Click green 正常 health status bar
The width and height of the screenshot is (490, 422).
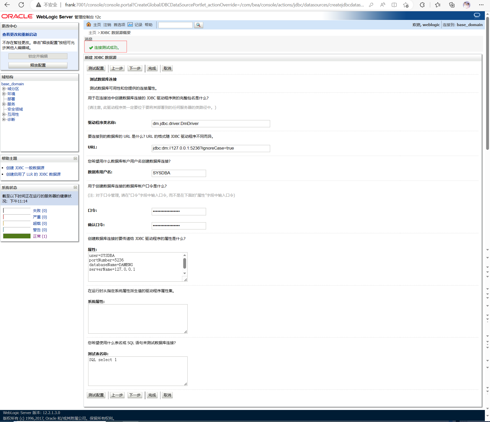click(17, 236)
